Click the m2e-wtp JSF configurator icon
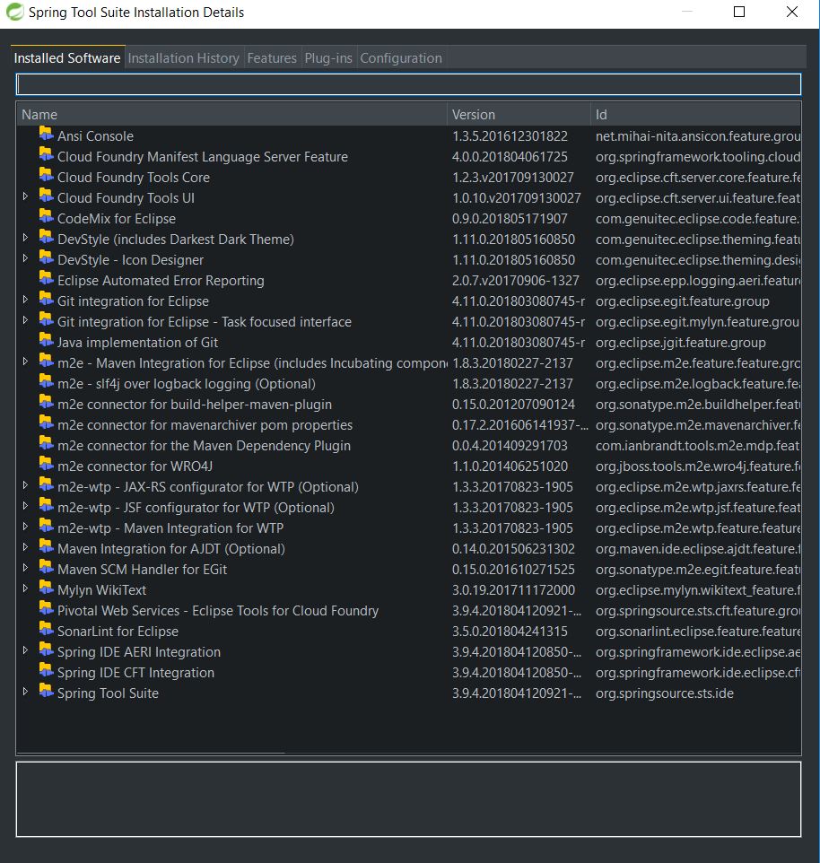The height and width of the screenshot is (863, 820). pyautogui.click(x=47, y=506)
